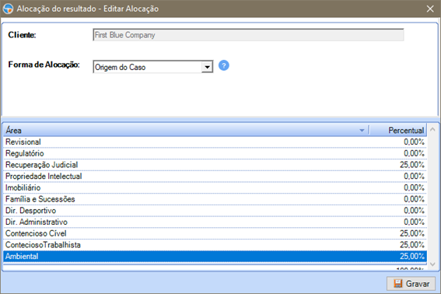Select the Propriedade Intelectual row
Image resolution: width=441 pixels, height=294 pixels.
point(215,176)
